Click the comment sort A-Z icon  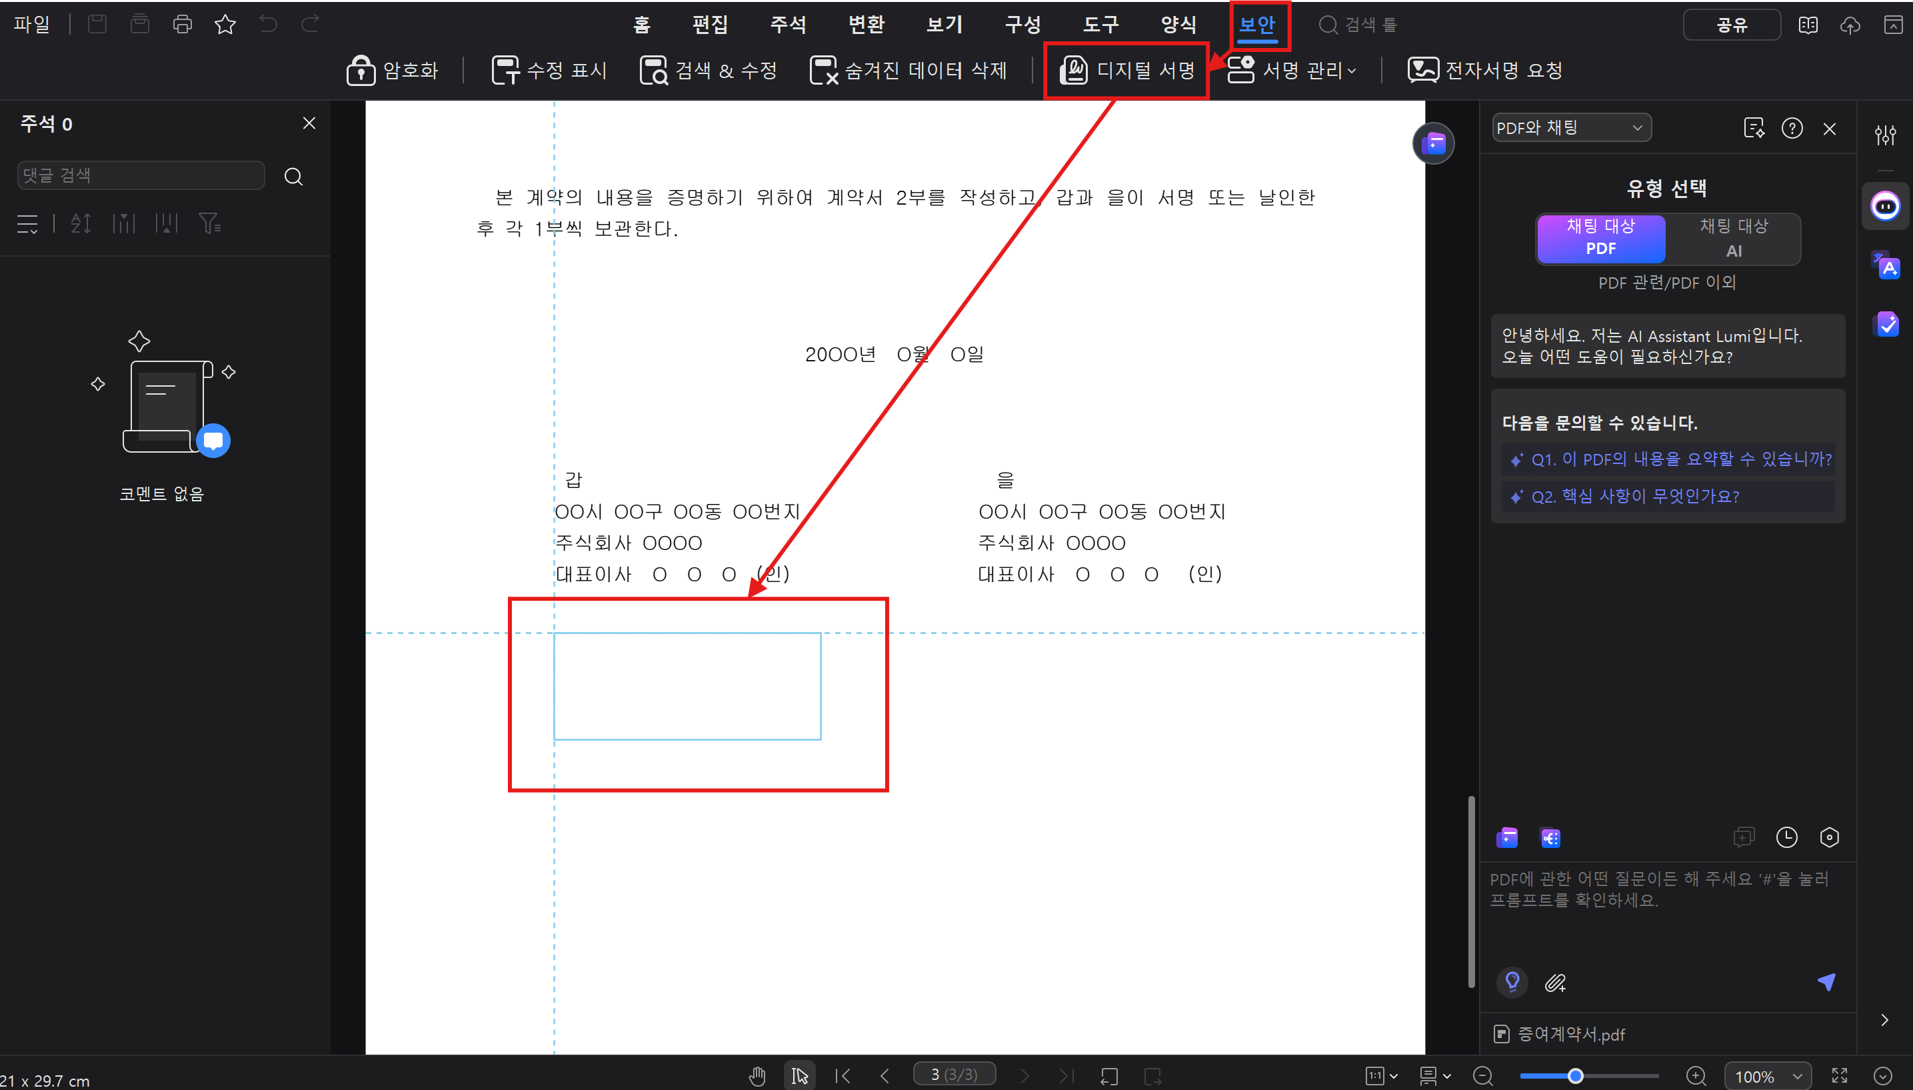click(x=81, y=223)
